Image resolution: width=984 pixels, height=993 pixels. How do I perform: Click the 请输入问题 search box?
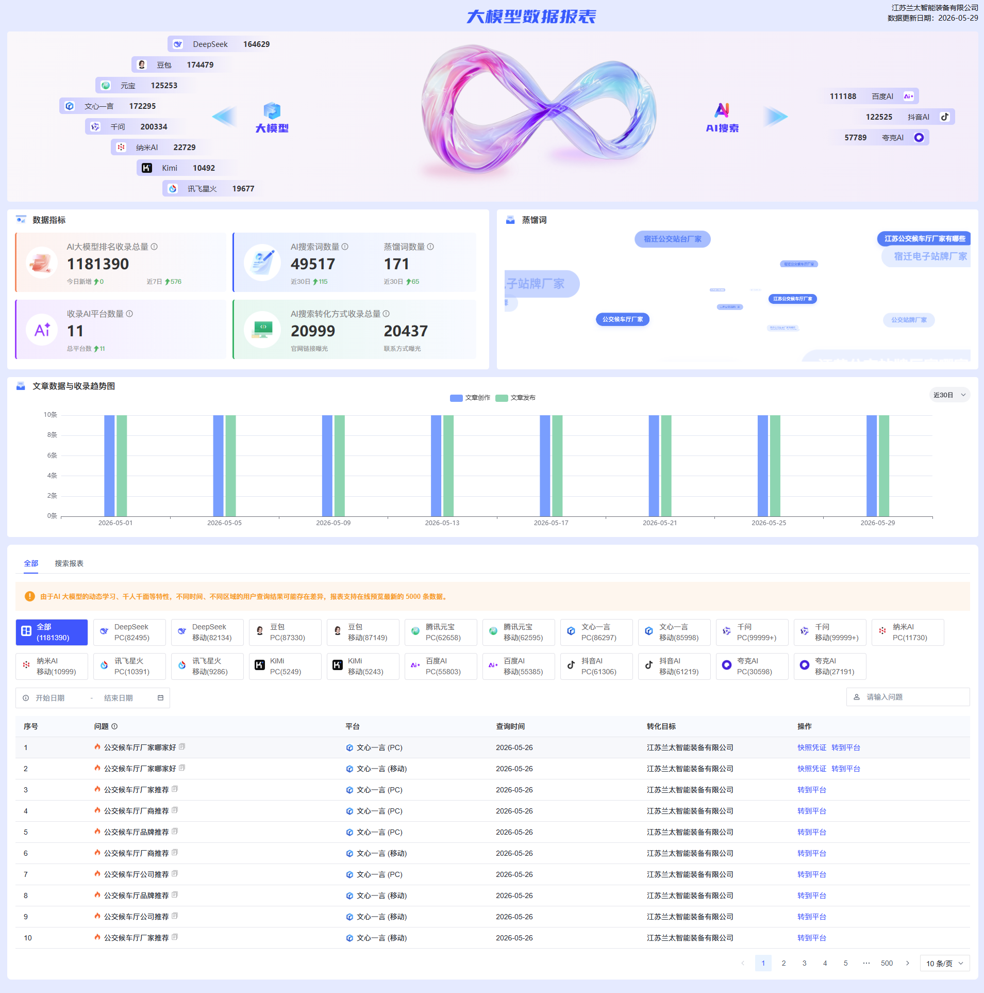pos(908,697)
